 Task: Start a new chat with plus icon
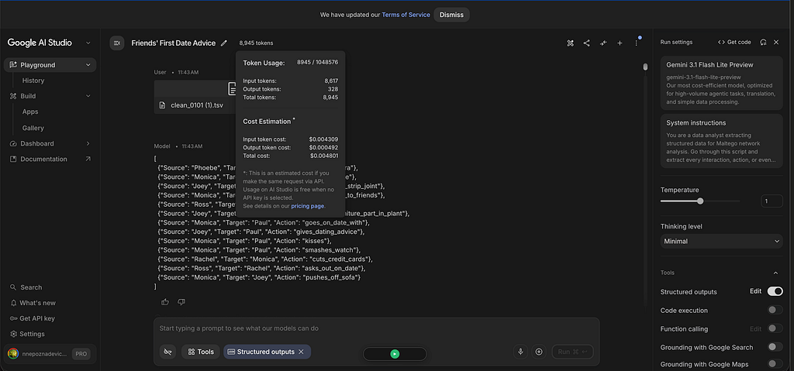(x=620, y=43)
